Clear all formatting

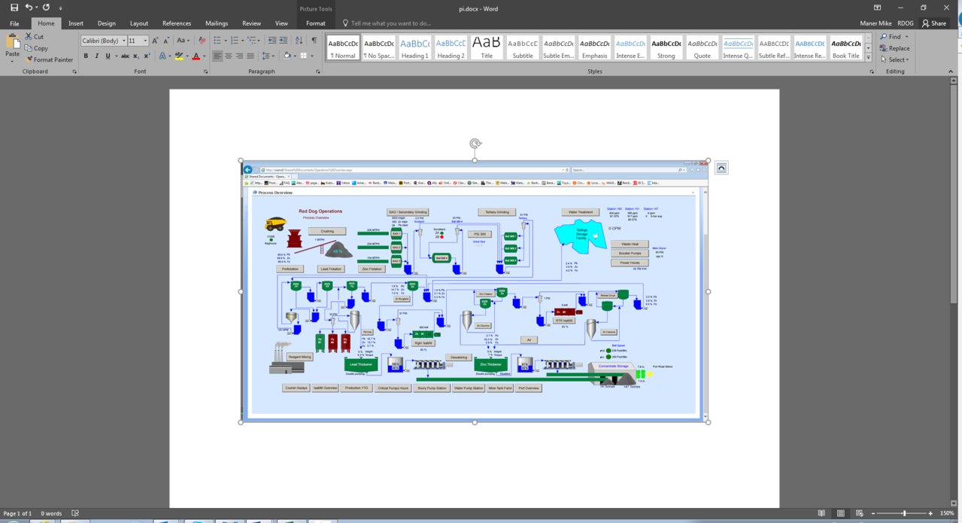click(200, 41)
